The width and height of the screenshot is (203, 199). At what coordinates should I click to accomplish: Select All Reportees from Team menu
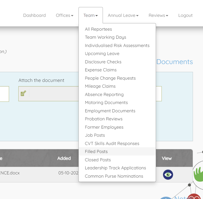(98, 29)
